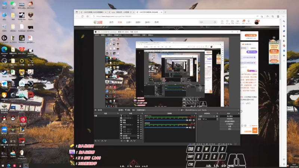Viewport: 299px width, 168px height.
Task: Open Windows Start menu
Action: 3,165
